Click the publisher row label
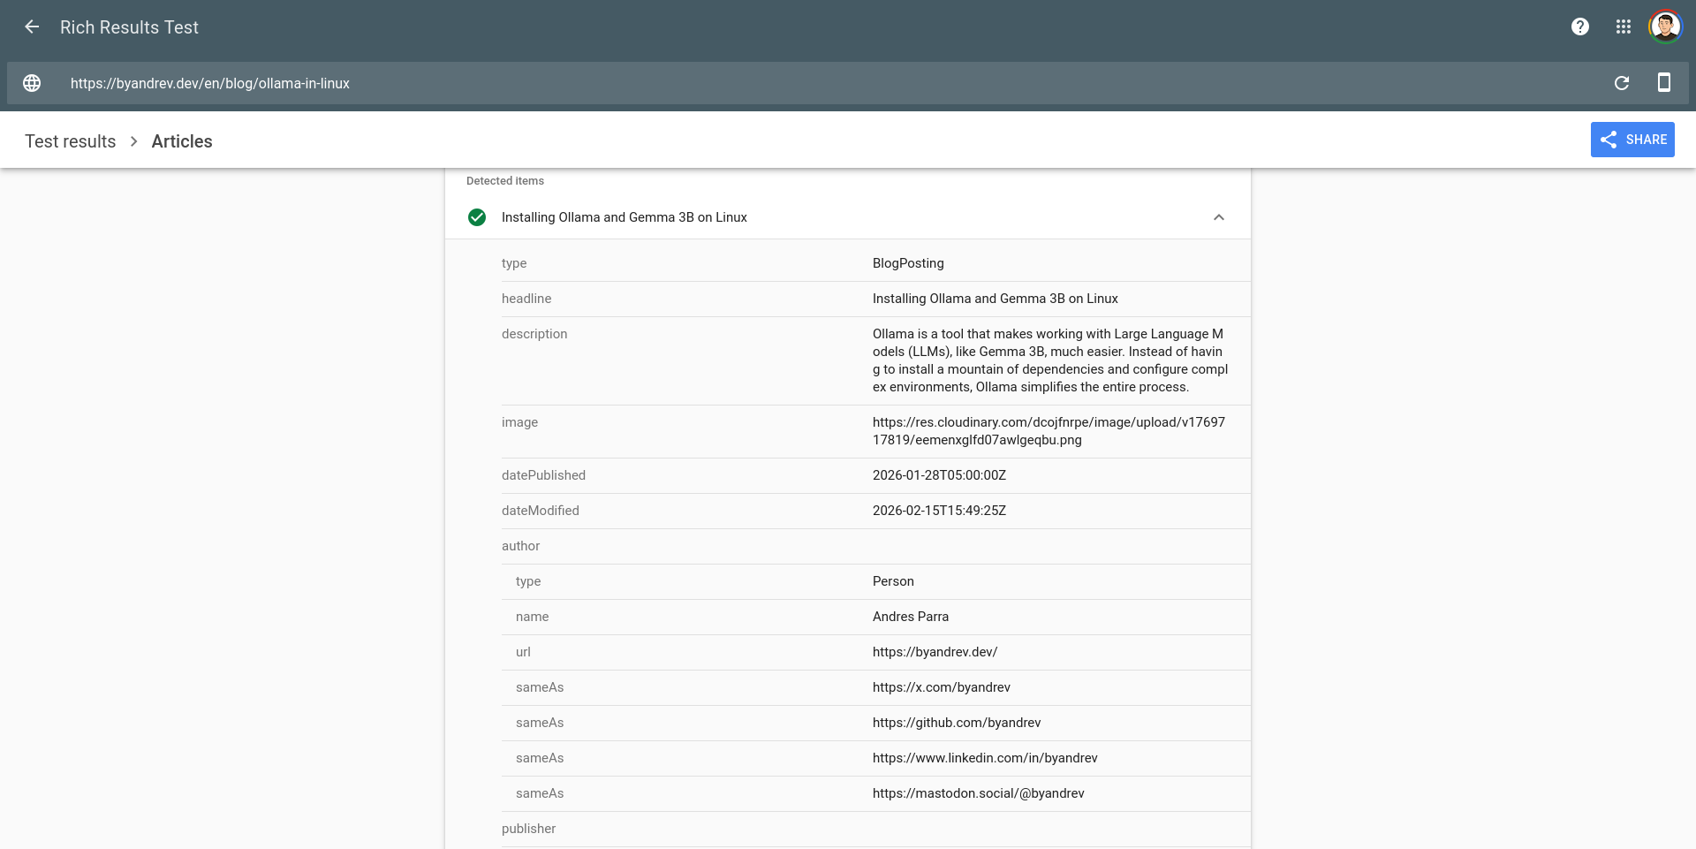Screen dimensions: 1696x849 (528, 829)
